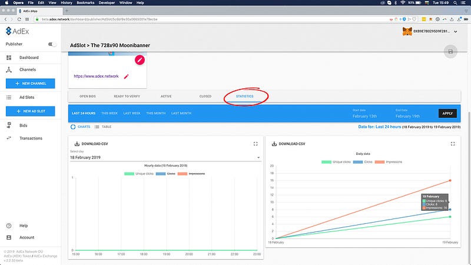The image size is (471, 265).
Task: Switch to the Statistics tab
Action: click(244, 96)
